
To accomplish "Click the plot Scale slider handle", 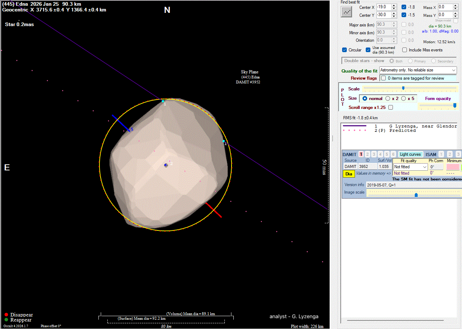I will [x=403, y=88].
